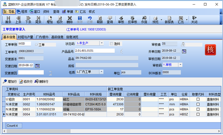Open calendar picker for 变更日期
Viewport: 223px width, 135px height.
click(37, 66)
